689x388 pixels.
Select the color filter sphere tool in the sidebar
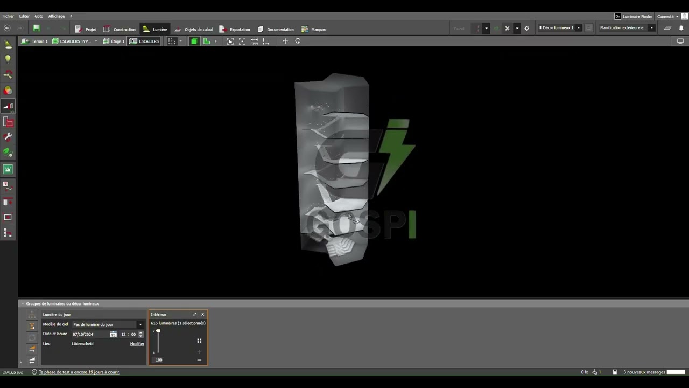click(x=8, y=91)
